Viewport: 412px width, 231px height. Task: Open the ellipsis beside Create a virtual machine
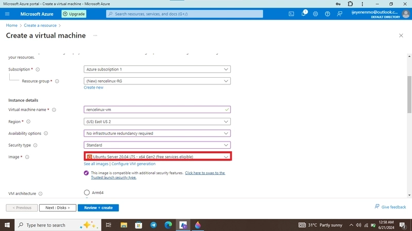(x=95, y=35)
